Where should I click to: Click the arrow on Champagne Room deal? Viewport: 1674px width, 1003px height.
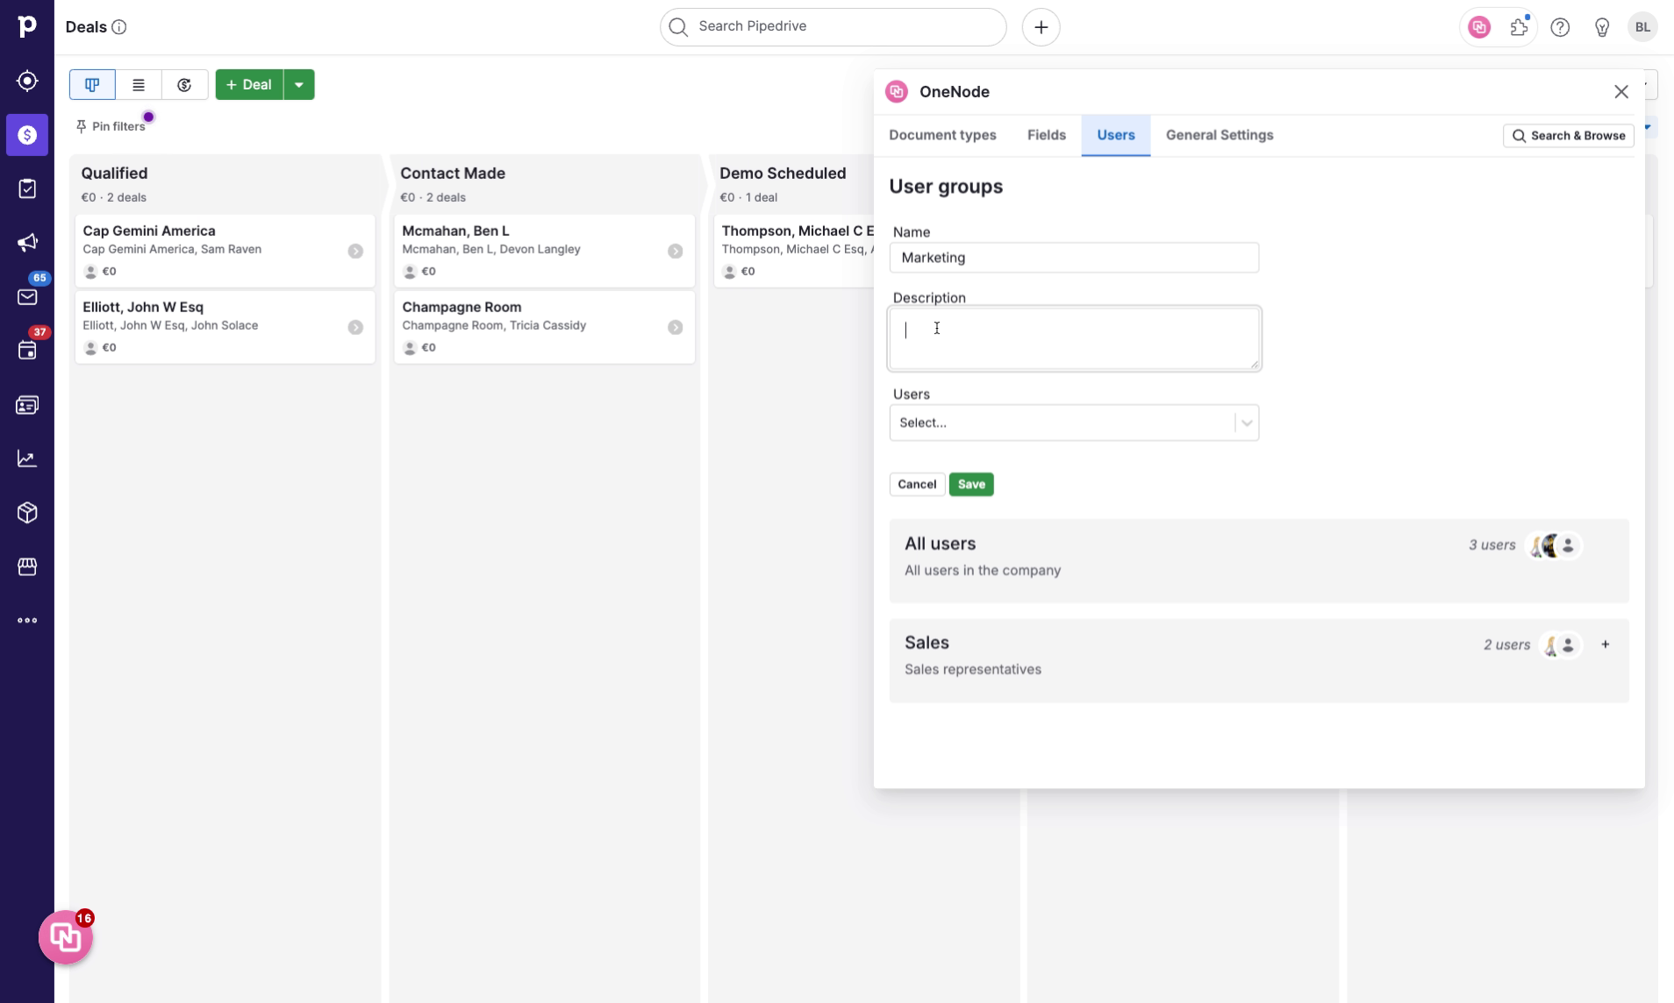coord(675,328)
